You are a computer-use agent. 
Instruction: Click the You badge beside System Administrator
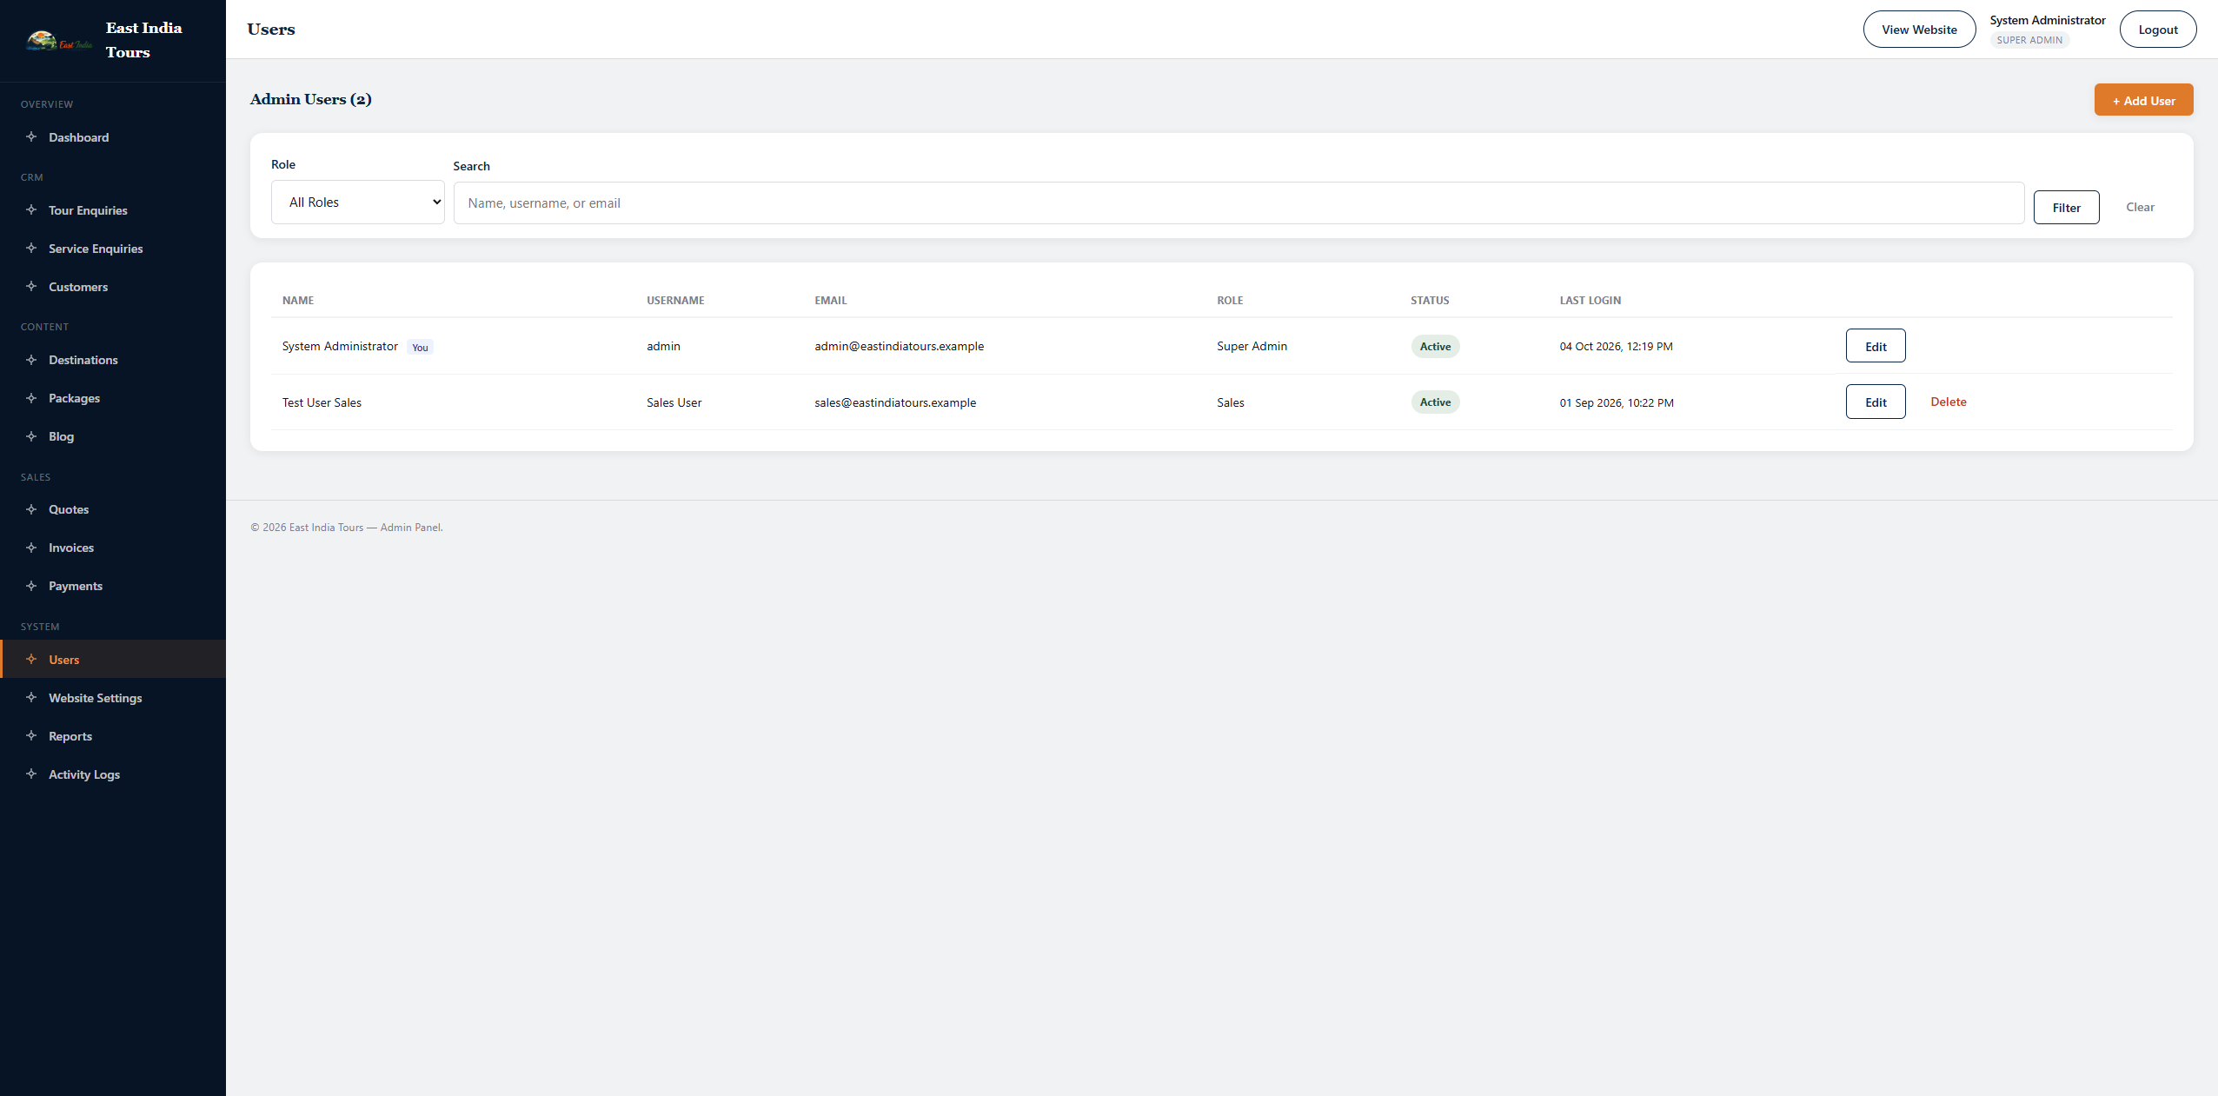[x=420, y=347]
